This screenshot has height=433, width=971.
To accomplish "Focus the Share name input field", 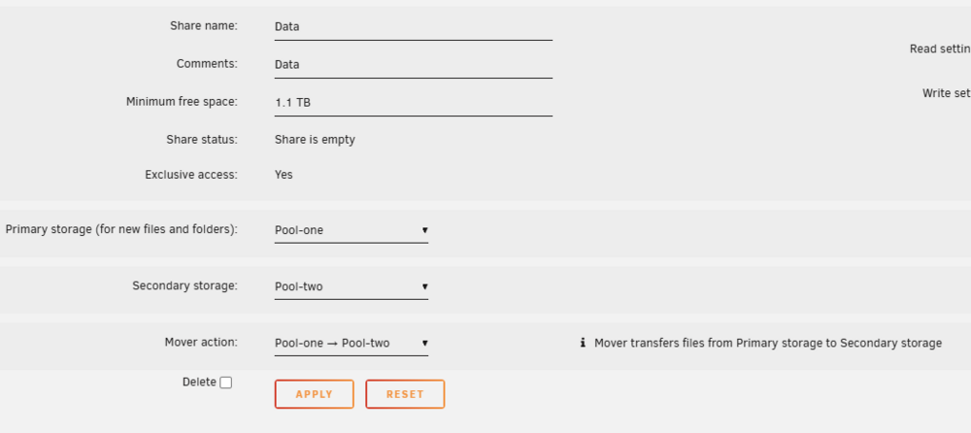I will [x=413, y=27].
